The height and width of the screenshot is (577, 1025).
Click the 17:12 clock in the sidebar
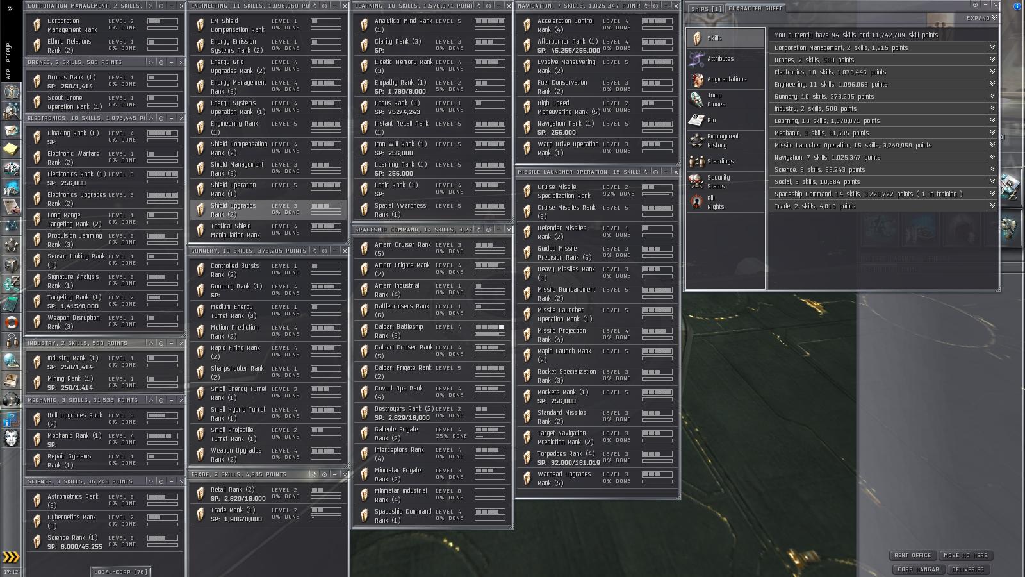(x=11, y=572)
